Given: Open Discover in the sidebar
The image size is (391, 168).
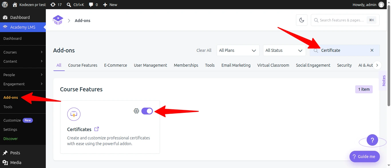Looking at the screenshot, I should click(x=11, y=139).
